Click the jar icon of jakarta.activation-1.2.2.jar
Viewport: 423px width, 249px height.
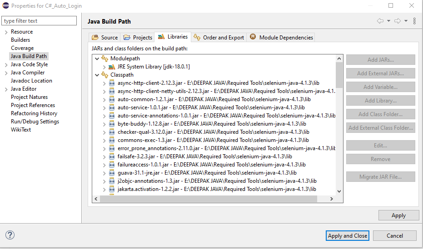click(112, 189)
